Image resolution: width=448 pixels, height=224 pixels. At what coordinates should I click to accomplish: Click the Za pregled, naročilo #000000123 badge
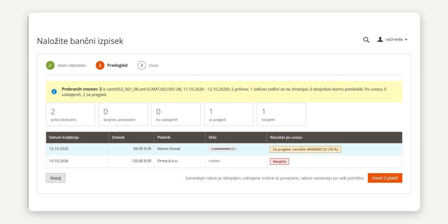point(305,149)
